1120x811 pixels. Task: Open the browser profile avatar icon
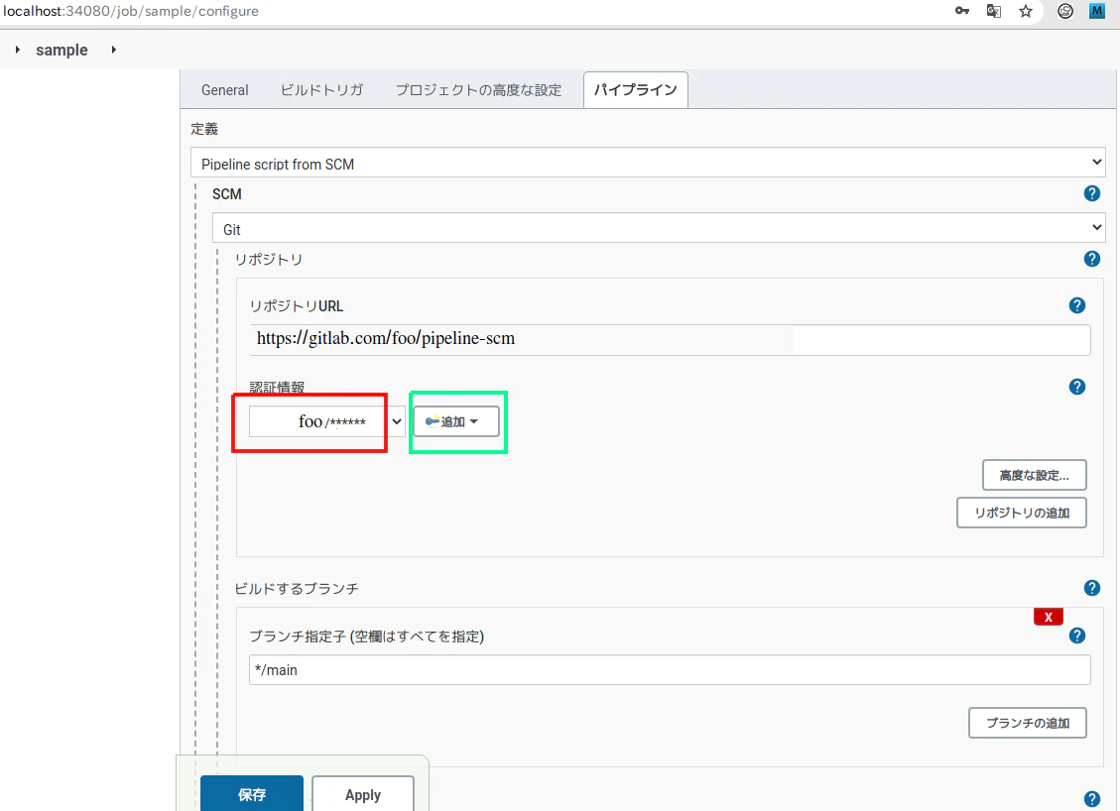pyautogui.click(x=1065, y=11)
